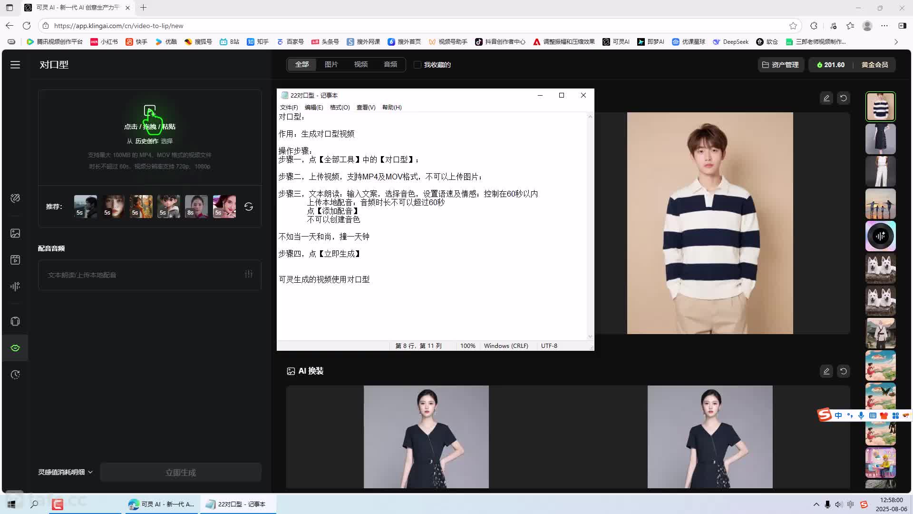Switch to the 音频 filter tab
This screenshot has width=913, height=514.
[390, 65]
